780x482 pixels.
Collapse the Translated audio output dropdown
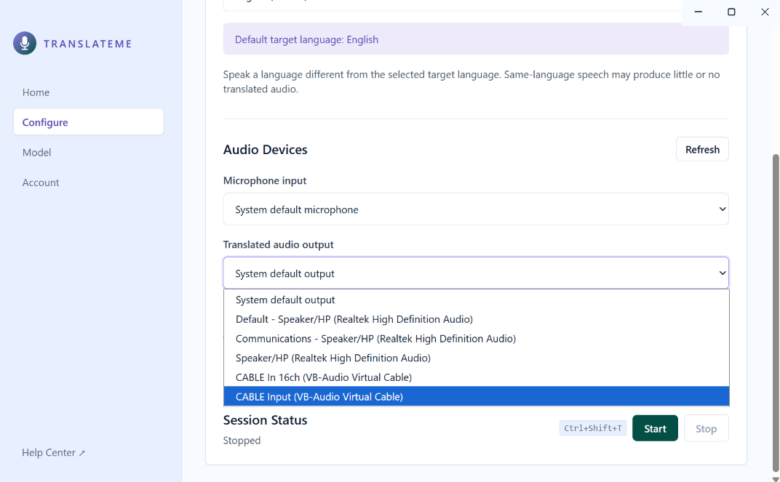click(x=476, y=273)
